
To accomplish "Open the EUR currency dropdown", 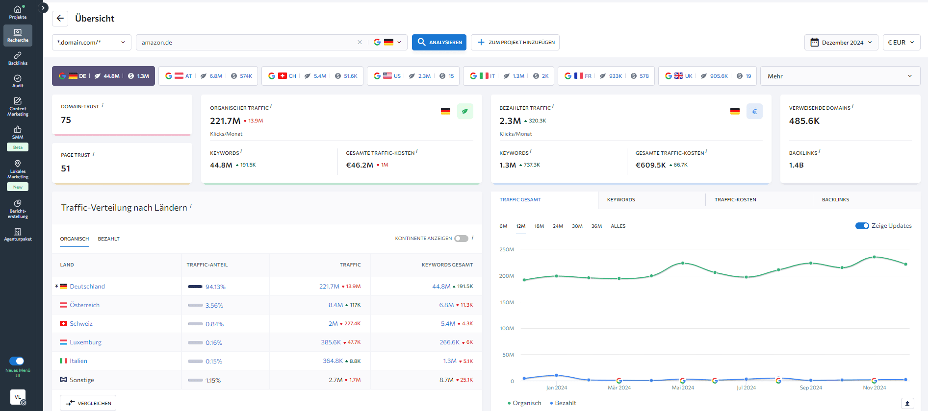I will [x=901, y=42].
